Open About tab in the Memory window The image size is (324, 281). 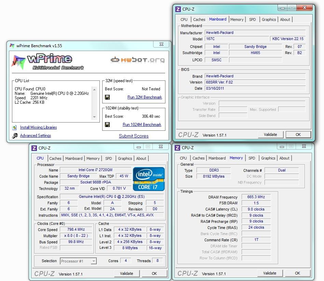click(284, 158)
